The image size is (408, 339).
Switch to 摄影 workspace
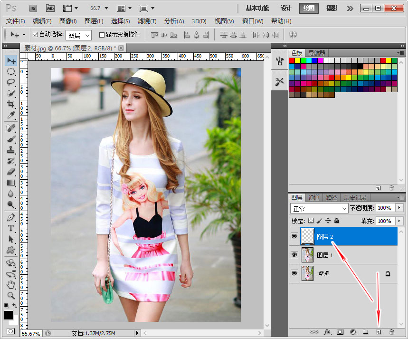pyautogui.click(x=332, y=9)
